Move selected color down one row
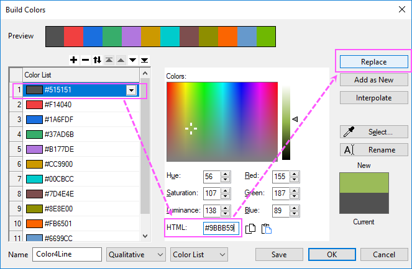The height and width of the screenshot is (269, 412). pos(133,60)
